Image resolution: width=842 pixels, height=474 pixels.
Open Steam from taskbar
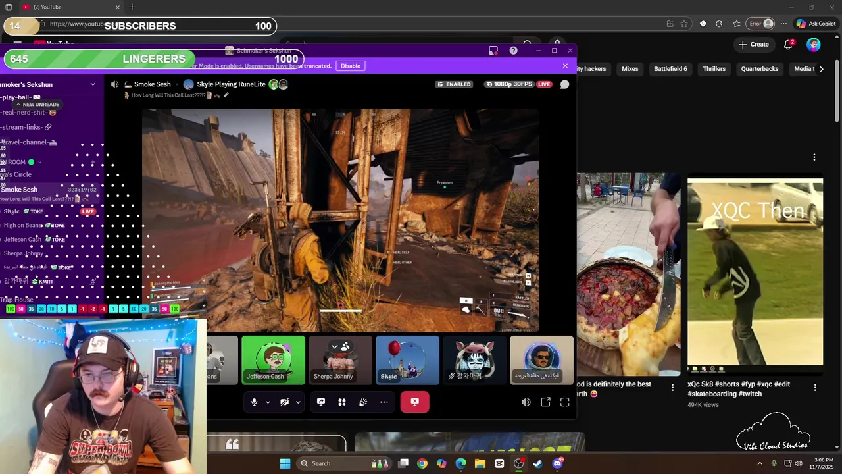[537, 463]
